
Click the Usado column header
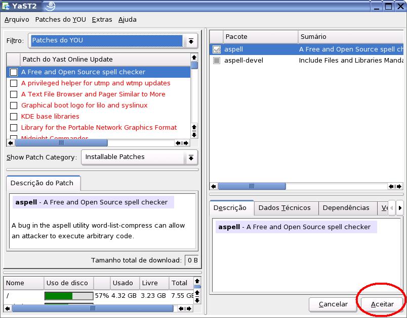[x=125, y=283]
